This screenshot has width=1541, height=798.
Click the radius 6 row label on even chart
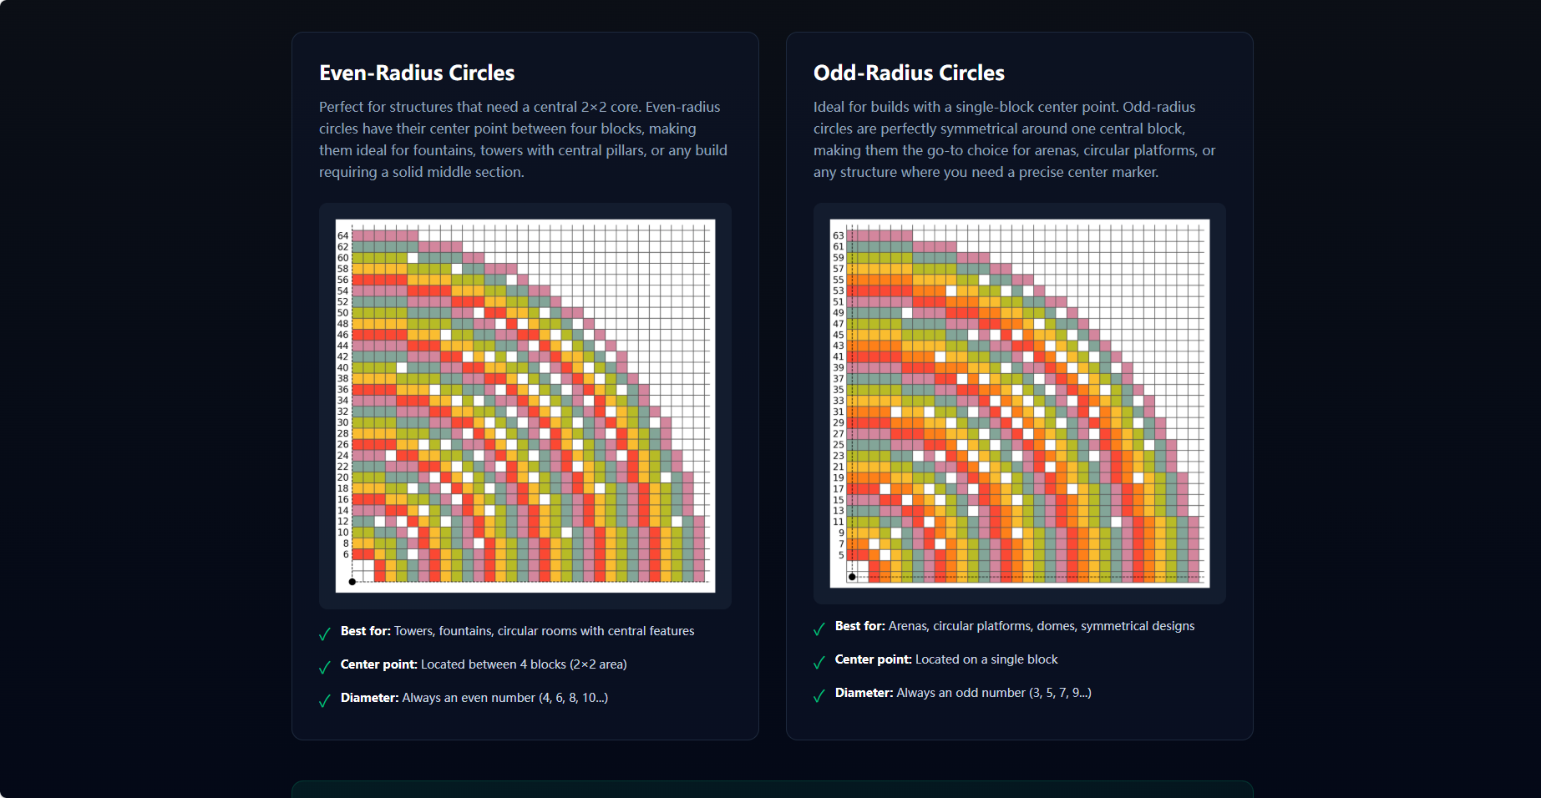344,553
